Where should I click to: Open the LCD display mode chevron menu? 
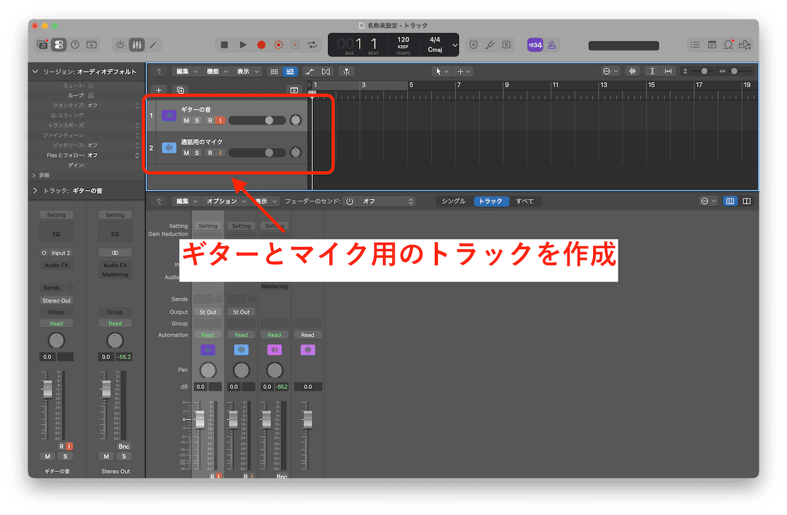point(455,45)
